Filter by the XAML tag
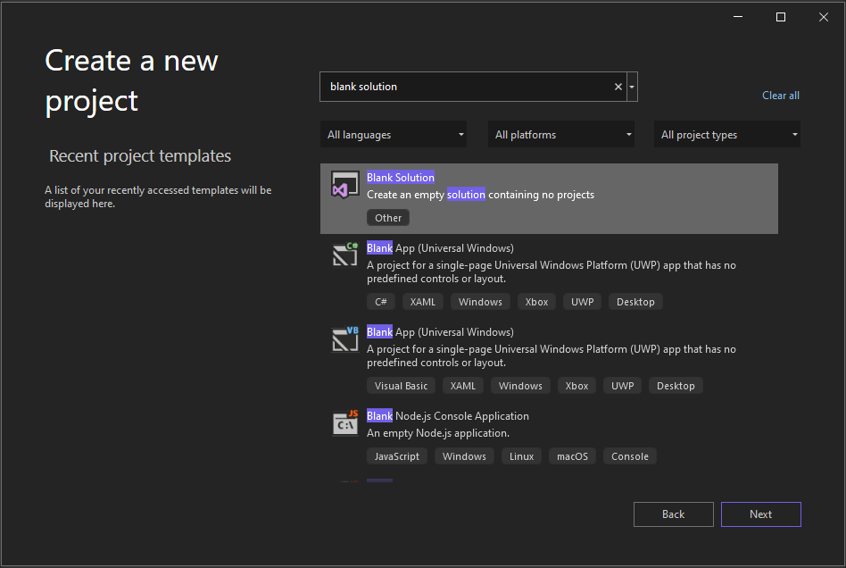Image resolution: width=846 pixels, height=568 pixels. coord(422,301)
